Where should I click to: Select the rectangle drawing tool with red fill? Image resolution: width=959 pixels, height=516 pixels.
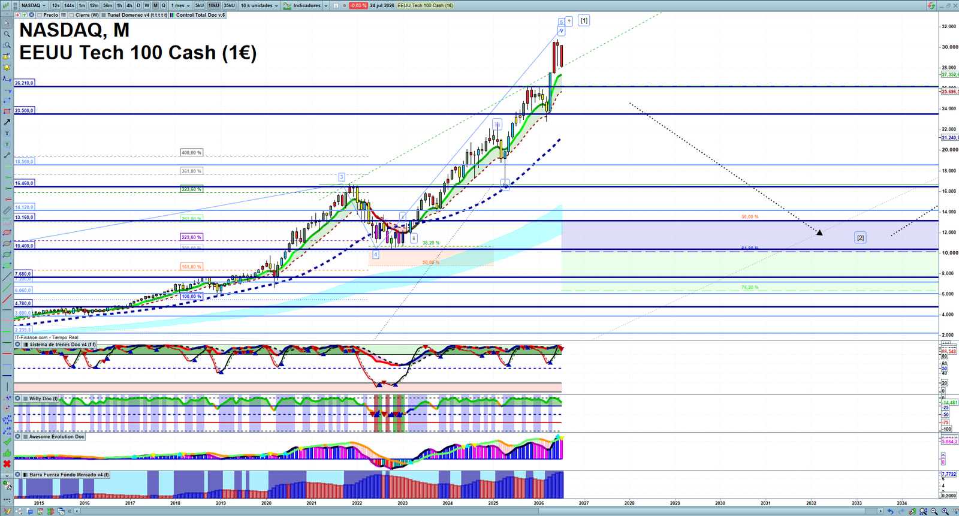pyautogui.click(x=7, y=111)
